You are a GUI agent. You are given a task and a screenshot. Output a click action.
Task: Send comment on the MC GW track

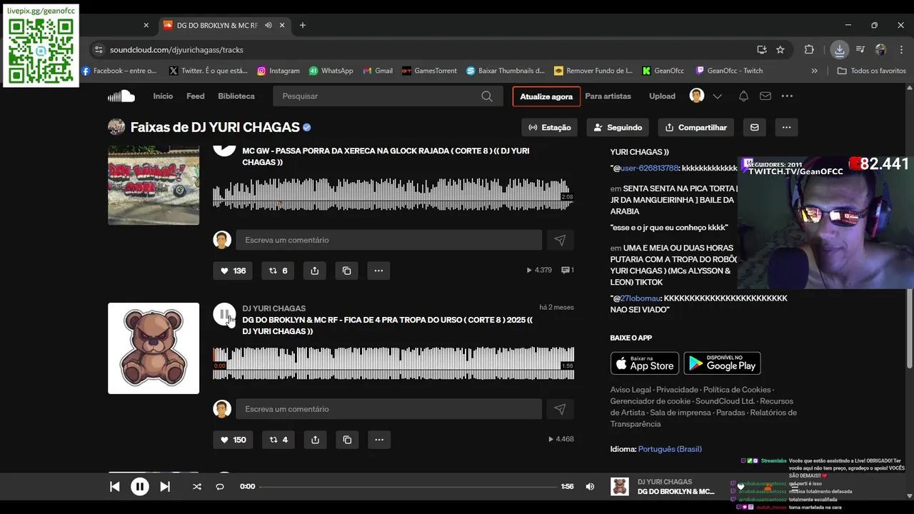560,240
